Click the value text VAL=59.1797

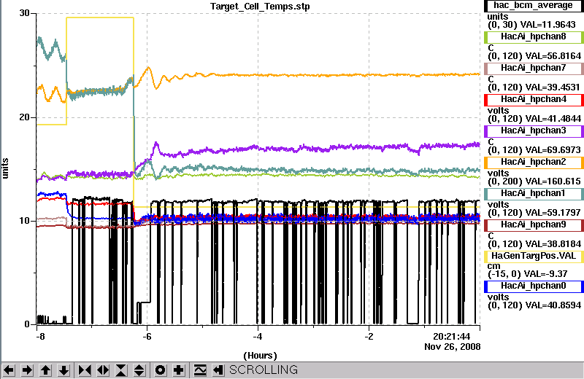[553, 213]
